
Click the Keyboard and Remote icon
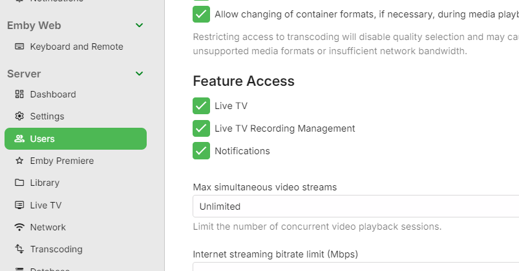[19, 46]
